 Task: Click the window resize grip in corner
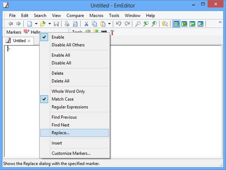(x=221, y=165)
